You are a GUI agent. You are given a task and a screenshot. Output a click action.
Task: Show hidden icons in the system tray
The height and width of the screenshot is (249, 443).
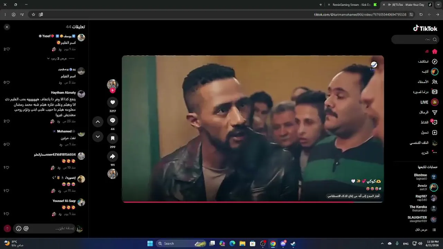(x=382, y=243)
